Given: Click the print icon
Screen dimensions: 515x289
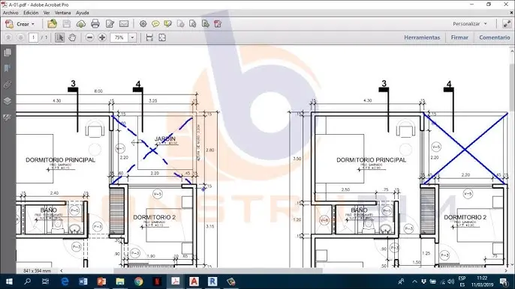Looking at the screenshot, I should pos(95,24).
